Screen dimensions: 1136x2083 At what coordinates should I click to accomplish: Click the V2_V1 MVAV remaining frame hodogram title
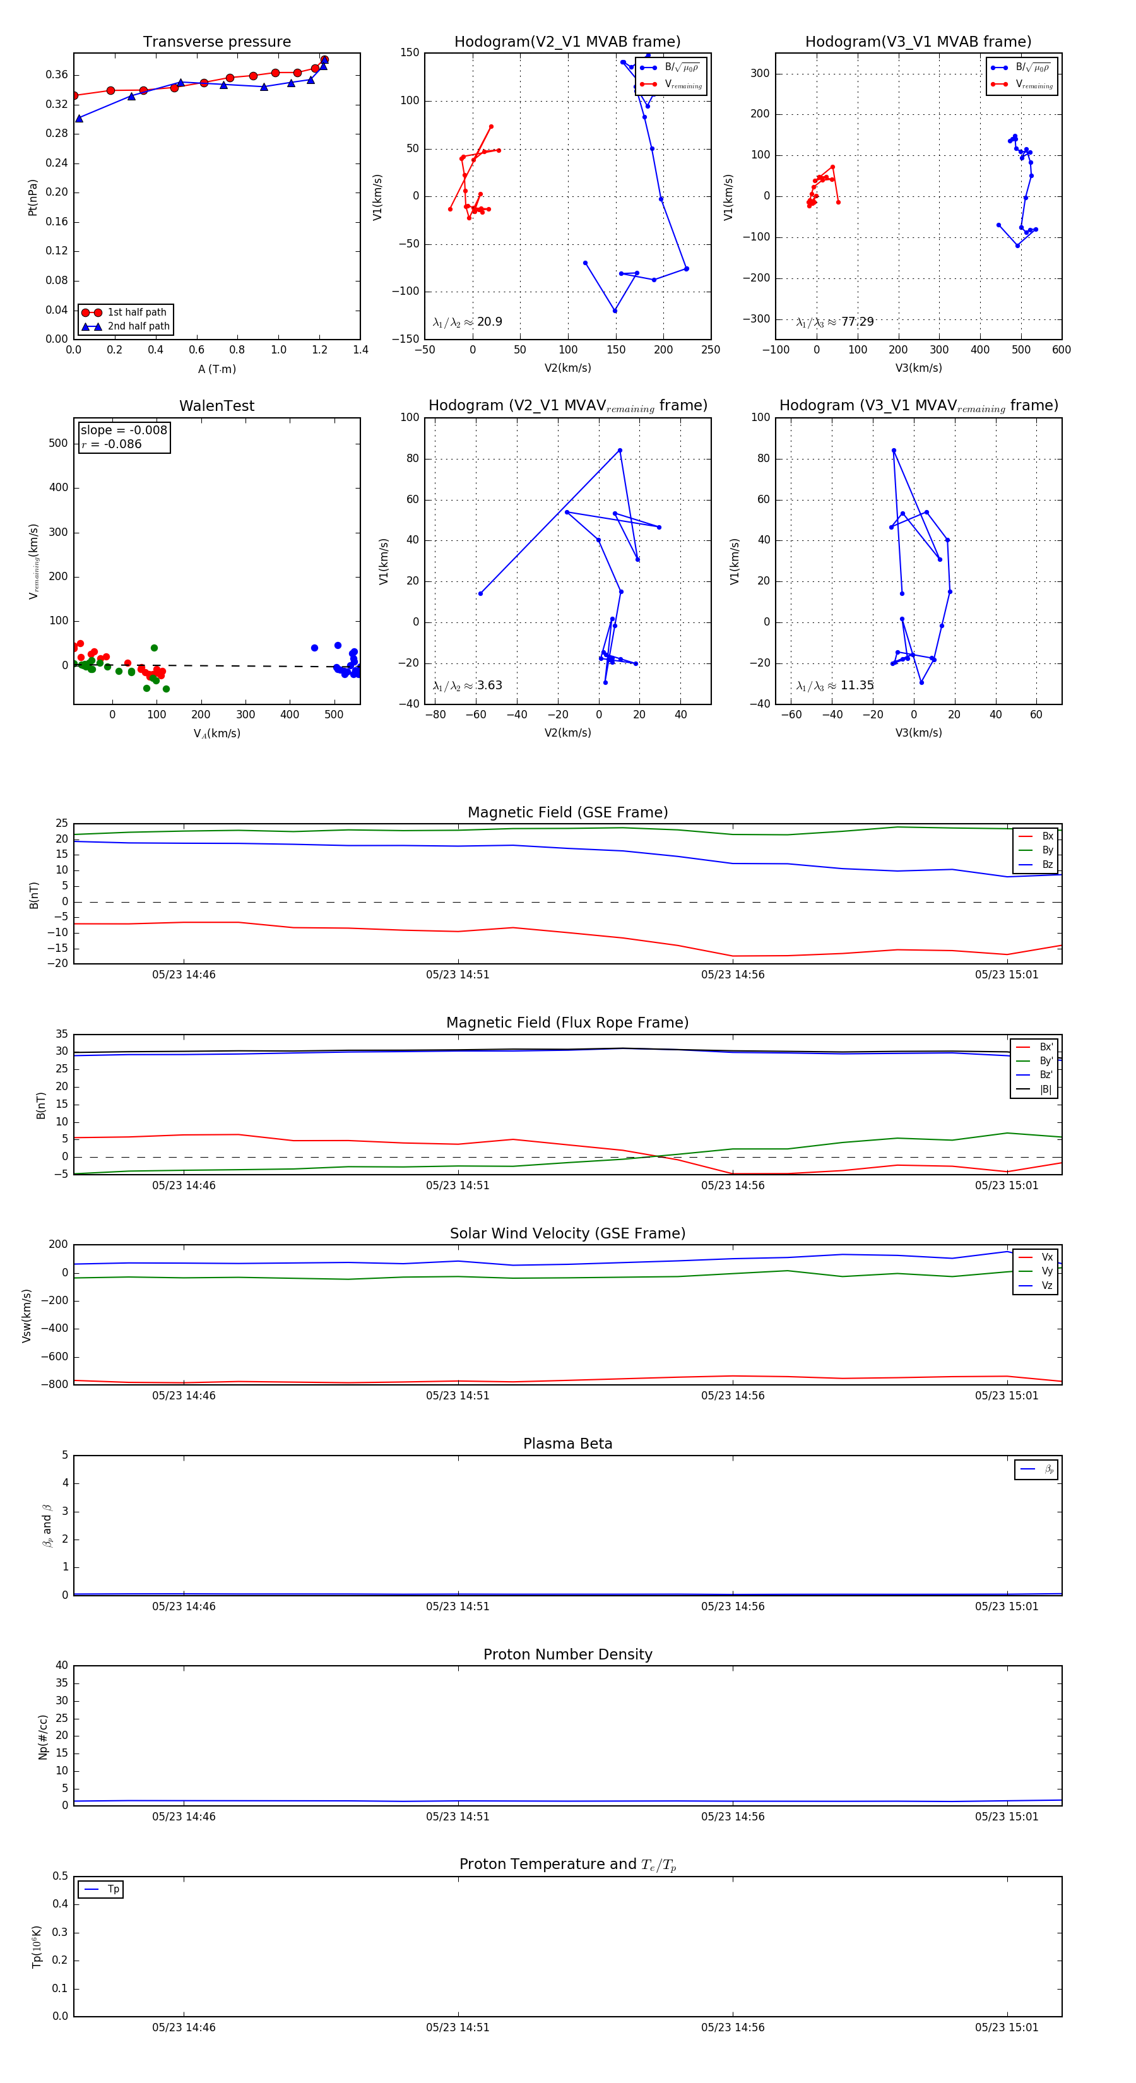point(567,406)
